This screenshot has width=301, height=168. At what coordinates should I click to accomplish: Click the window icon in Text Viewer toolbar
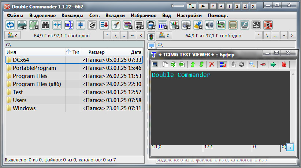155,64
